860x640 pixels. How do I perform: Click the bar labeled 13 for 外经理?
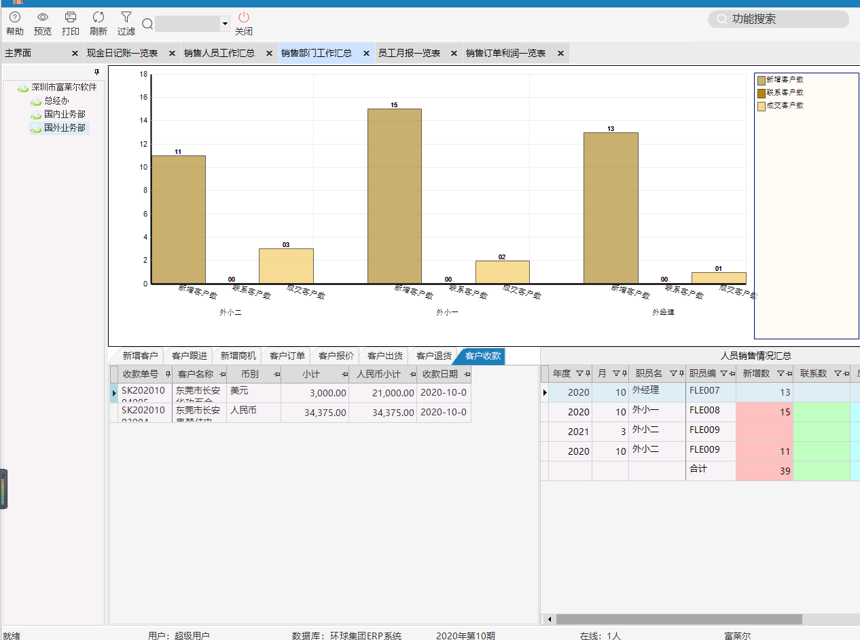(611, 208)
